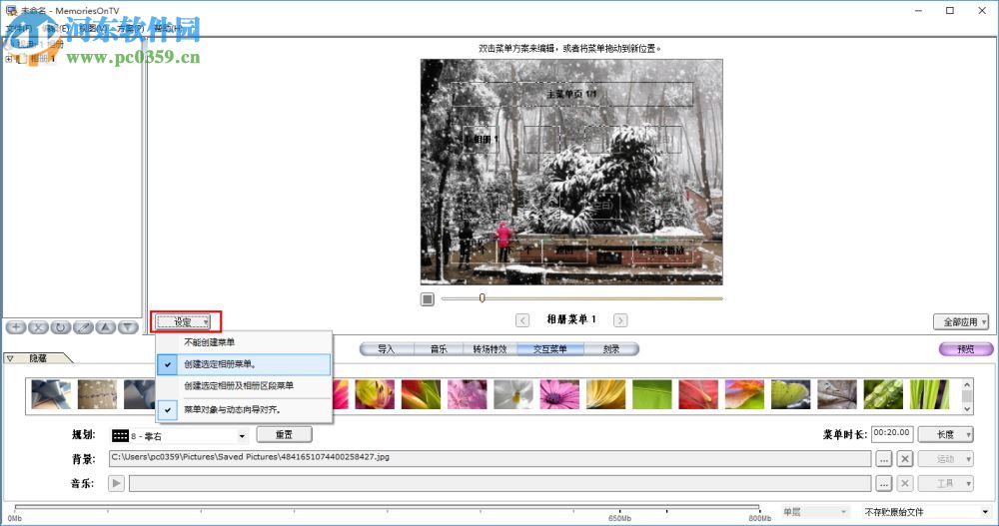Click the album icon beside 相册 1 in the tree
This screenshot has height=526, width=999.
click(22, 59)
